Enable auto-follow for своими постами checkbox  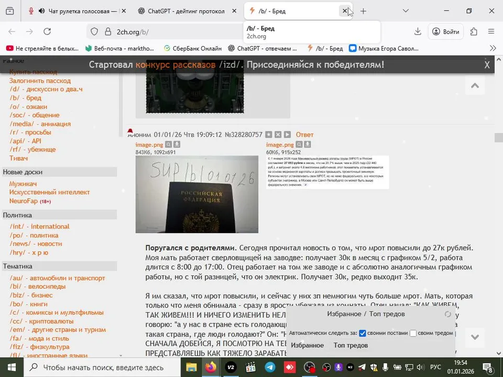pyautogui.click(x=363, y=334)
